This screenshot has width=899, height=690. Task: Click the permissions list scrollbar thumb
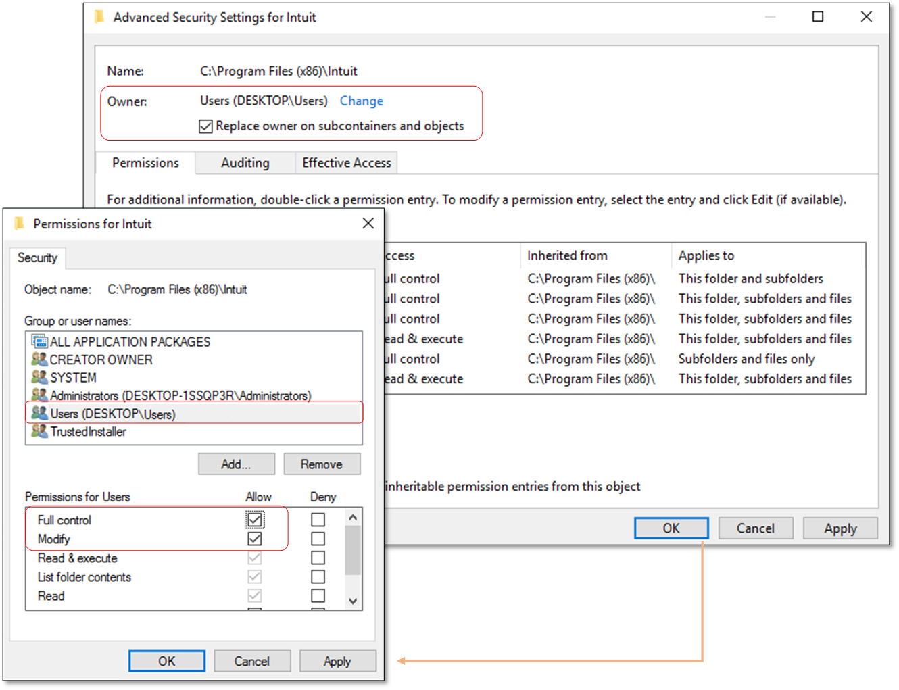[353, 549]
